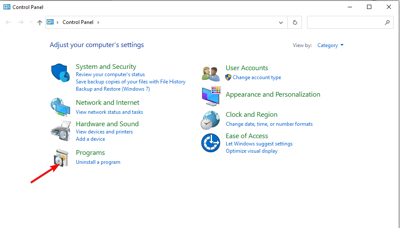Open the System and Security heading link

click(106, 66)
